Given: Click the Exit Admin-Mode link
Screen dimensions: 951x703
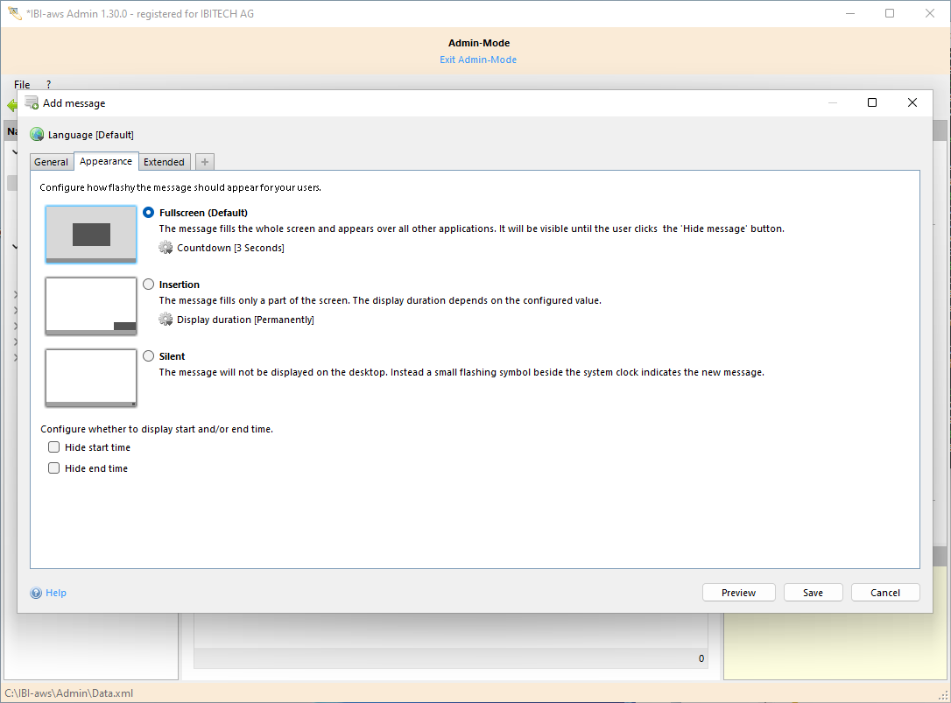Looking at the screenshot, I should click(478, 60).
